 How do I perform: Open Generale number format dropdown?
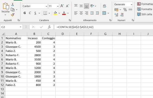point(131,5)
